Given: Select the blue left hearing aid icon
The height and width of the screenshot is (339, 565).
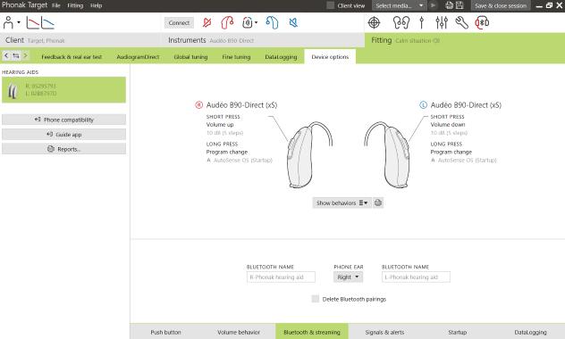Looking at the screenshot, I should click(272, 22).
